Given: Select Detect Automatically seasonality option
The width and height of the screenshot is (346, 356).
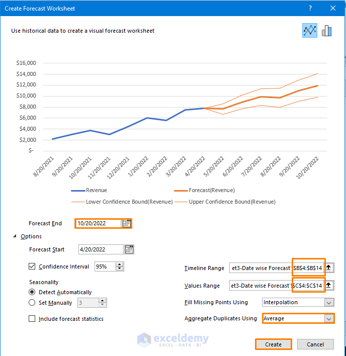Looking at the screenshot, I should [x=33, y=292].
